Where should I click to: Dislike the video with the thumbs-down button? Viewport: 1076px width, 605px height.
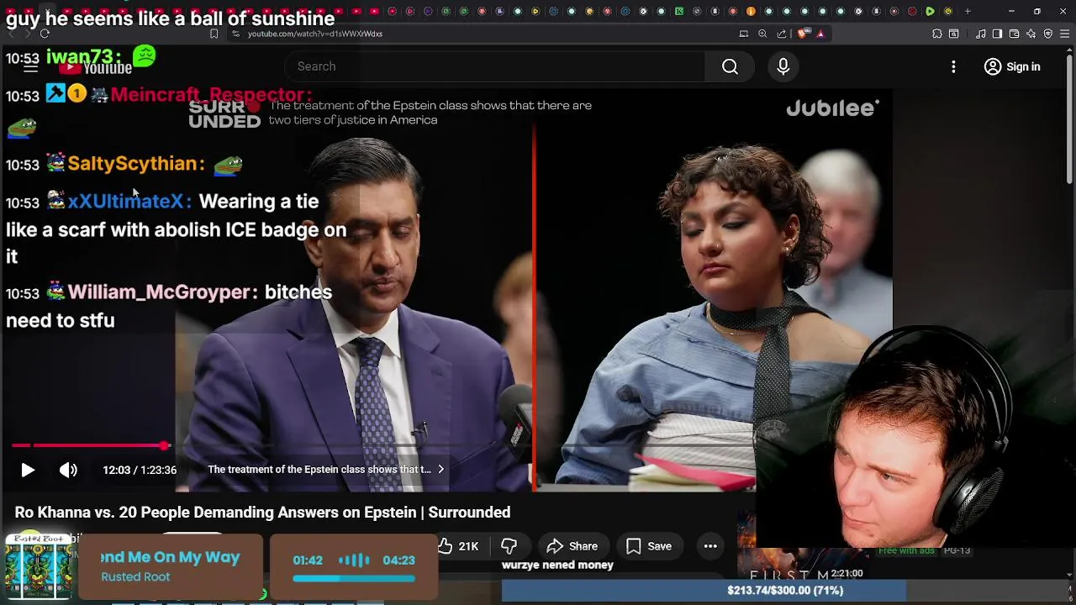pos(509,546)
